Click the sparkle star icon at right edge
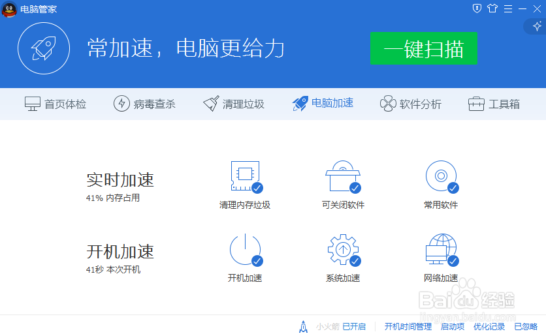This screenshot has height=336, width=546. click(x=538, y=26)
